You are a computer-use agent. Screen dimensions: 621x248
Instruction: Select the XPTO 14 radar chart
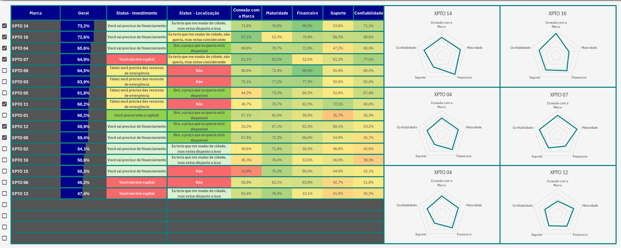pos(442,46)
